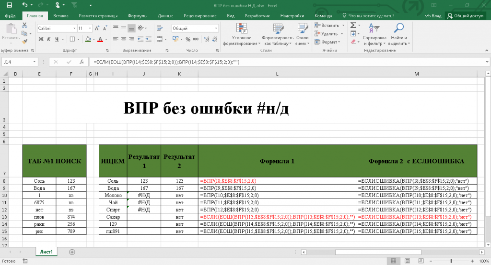
Task: Select cell containing Молоко
Action: point(113,195)
